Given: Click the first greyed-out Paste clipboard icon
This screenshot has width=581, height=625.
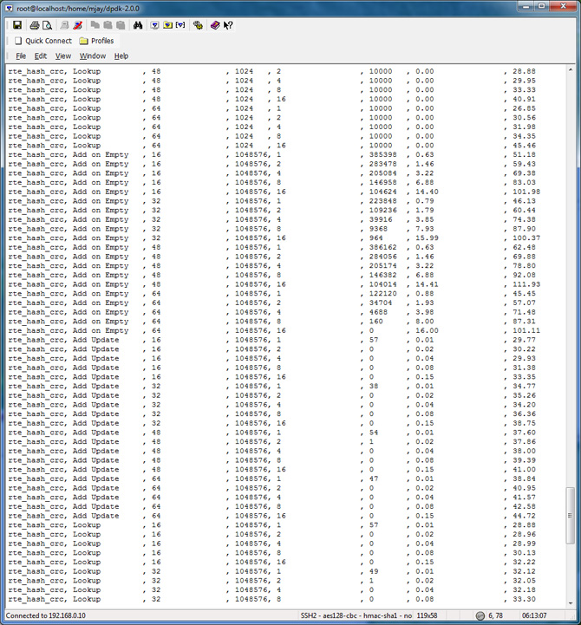Looking at the screenshot, I should [x=108, y=25].
